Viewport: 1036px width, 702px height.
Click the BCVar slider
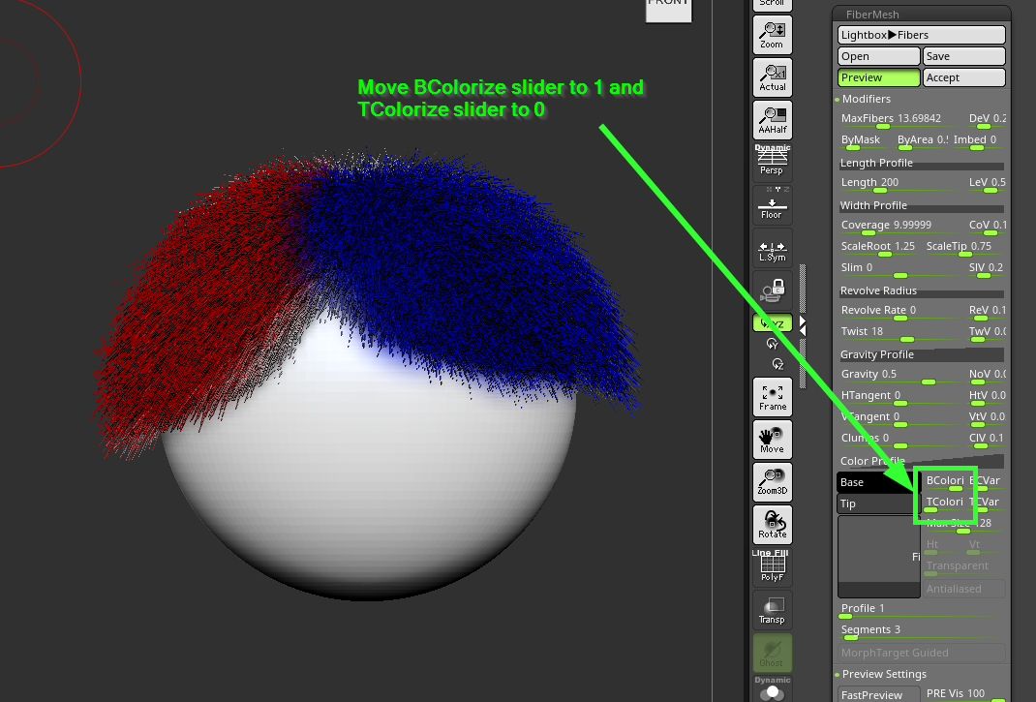point(987,482)
